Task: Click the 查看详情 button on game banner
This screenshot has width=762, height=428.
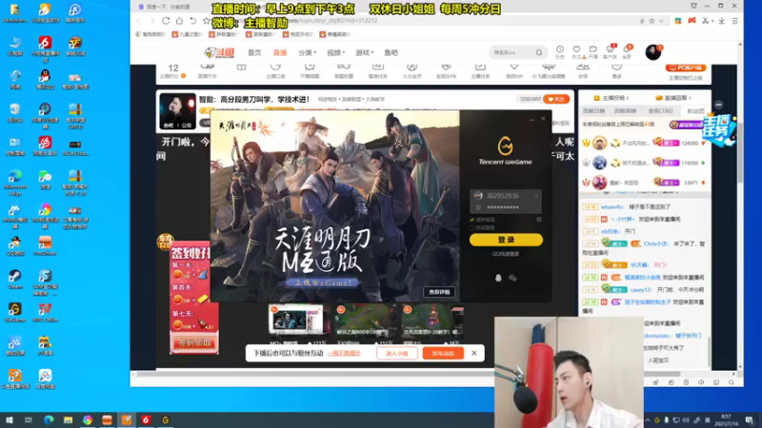Action: pos(439,292)
